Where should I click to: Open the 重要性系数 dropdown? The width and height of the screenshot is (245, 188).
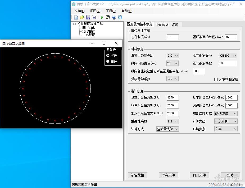pyautogui.click(x=173, y=121)
